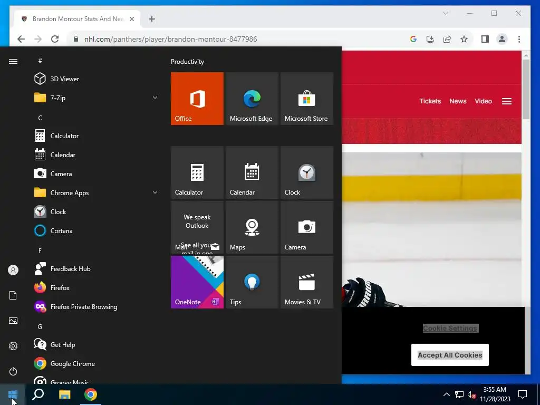
Task: Open the Movies & TV tile
Action: coord(306,282)
